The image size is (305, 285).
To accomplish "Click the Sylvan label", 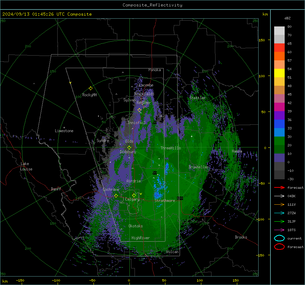I will click(129, 100).
